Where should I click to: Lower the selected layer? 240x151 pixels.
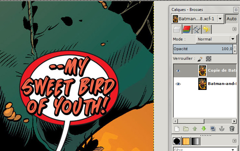click(x=204, y=129)
